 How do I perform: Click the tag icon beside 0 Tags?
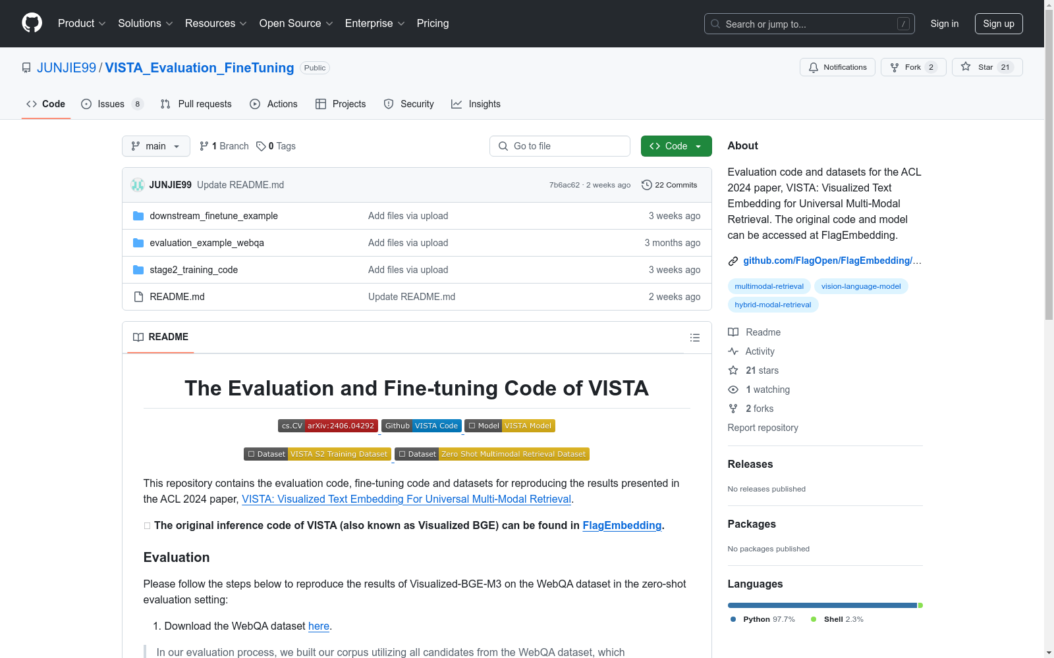click(x=261, y=146)
